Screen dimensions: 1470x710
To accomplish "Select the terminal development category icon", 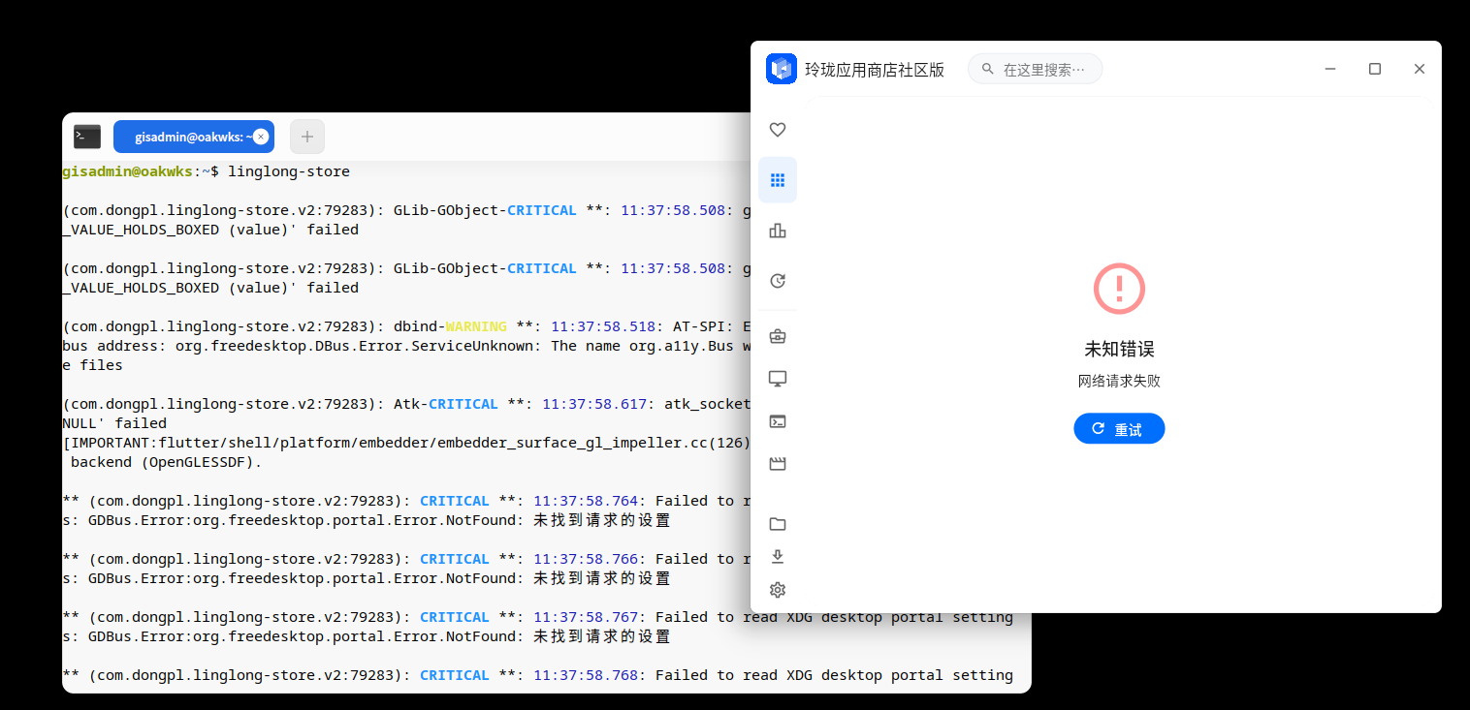I will click(777, 421).
